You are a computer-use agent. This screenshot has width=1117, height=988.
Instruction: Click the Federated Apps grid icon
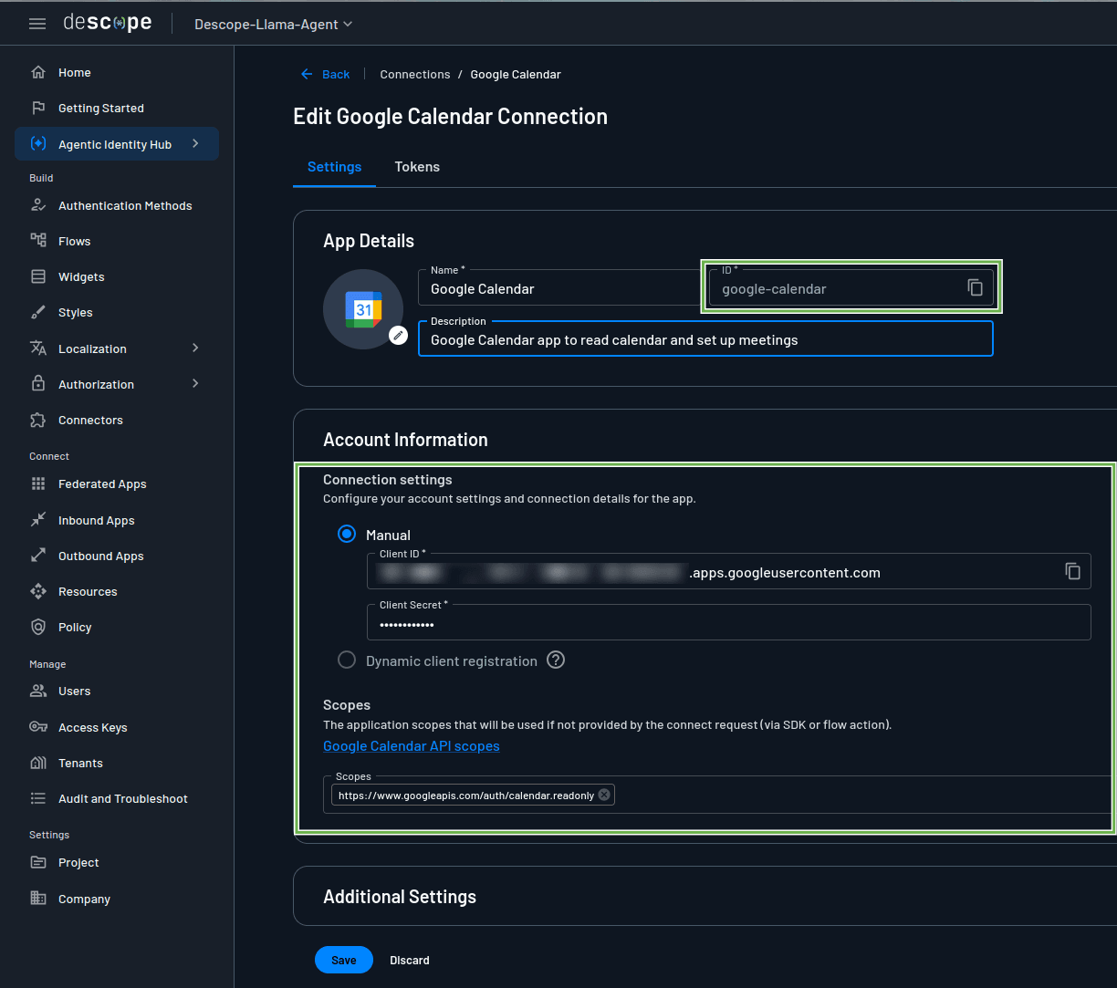(x=38, y=484)
